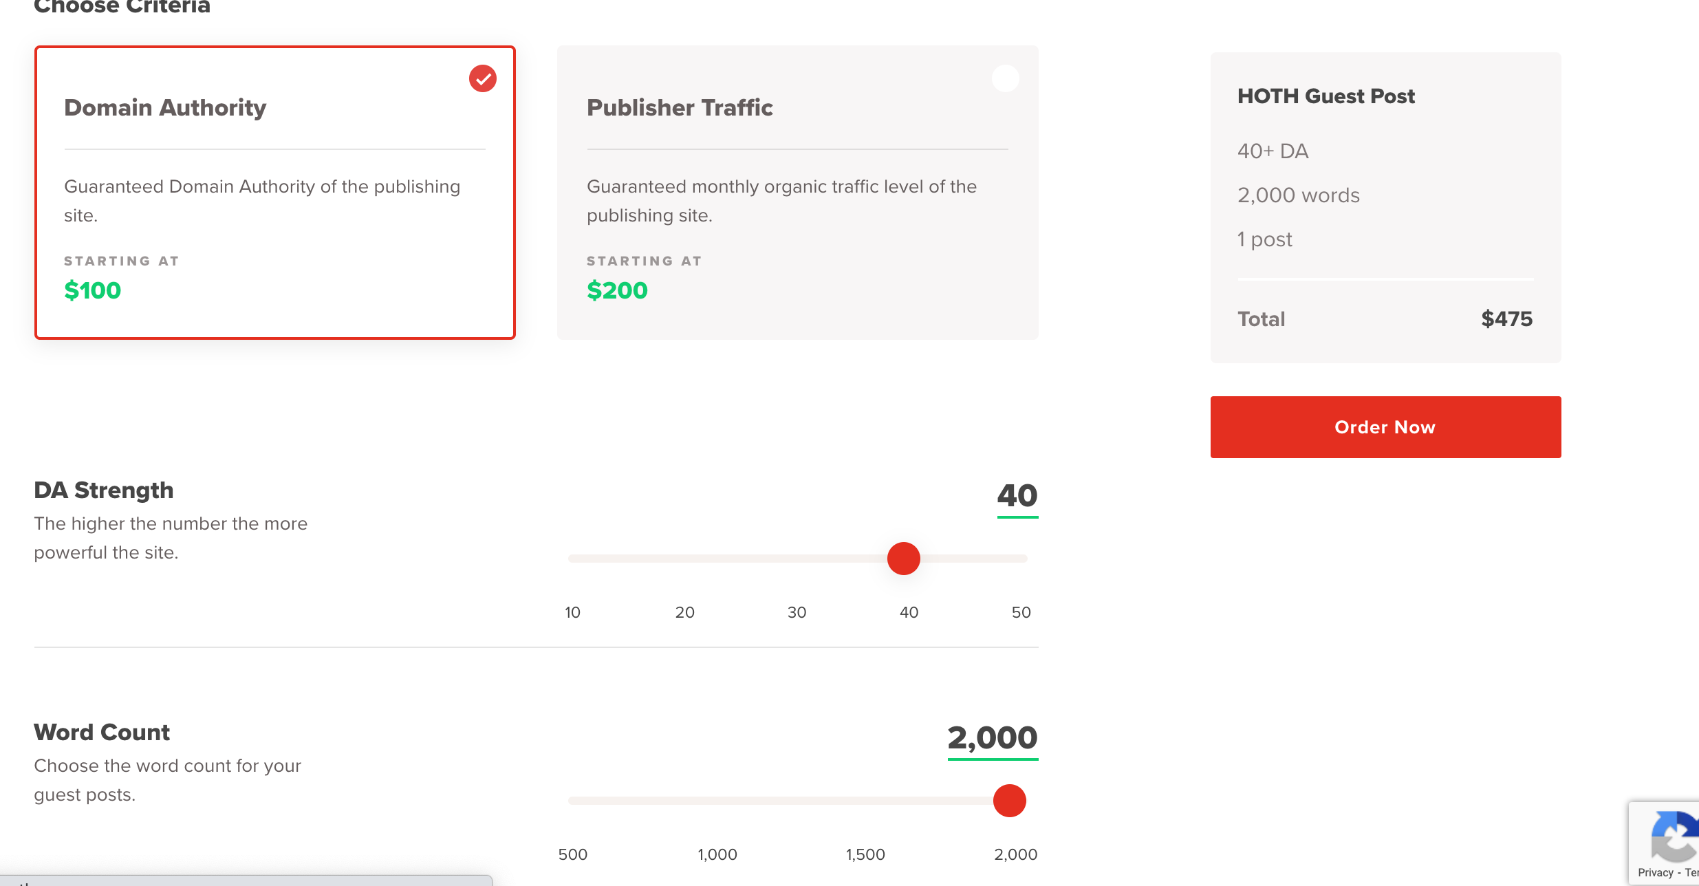Image resolution: width=1699 pixels, height=886 pixels.
Task: Set DA Strength to the 50 tick label
Action: [1021, 612]
